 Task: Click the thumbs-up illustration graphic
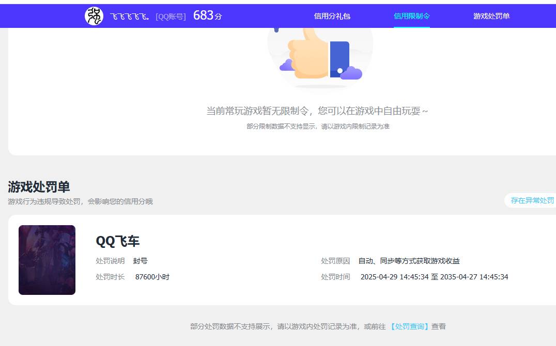(319, 57)
